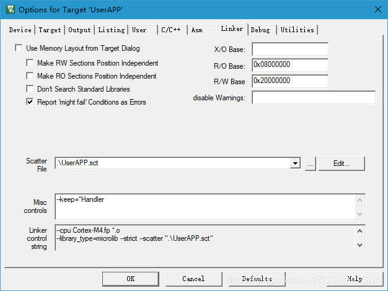Viewport: 388px width, 291px height.
Task: Select the Asm tab
Action: [x=202, y=30]
